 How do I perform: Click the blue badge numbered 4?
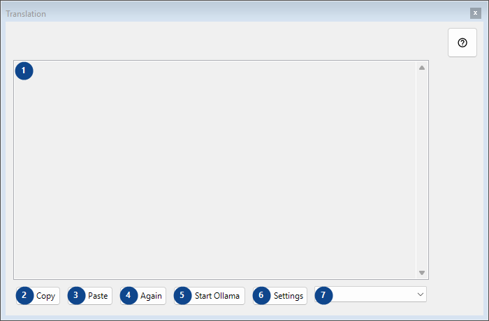click(129, 295)
